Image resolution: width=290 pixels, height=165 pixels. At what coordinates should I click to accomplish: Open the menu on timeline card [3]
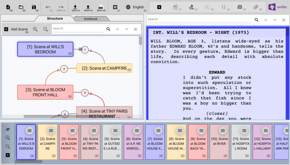pyautogui.click(x=72, y=131)
